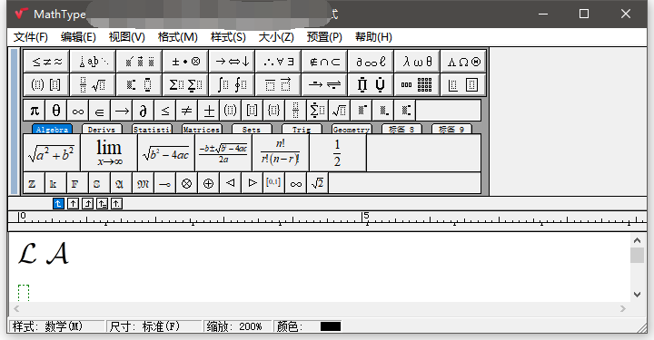Click the black color swatch in status bar
This screenshot has height=340, width=654.
(331, 326)
